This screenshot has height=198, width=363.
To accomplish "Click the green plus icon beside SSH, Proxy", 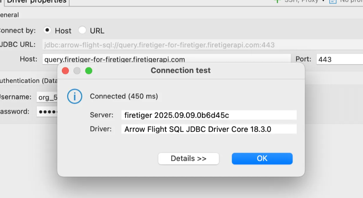I will click(x=277, y=1).
